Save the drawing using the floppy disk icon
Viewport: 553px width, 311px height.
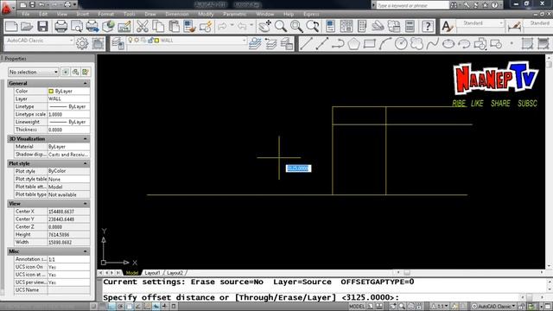[x=42, y=27]
